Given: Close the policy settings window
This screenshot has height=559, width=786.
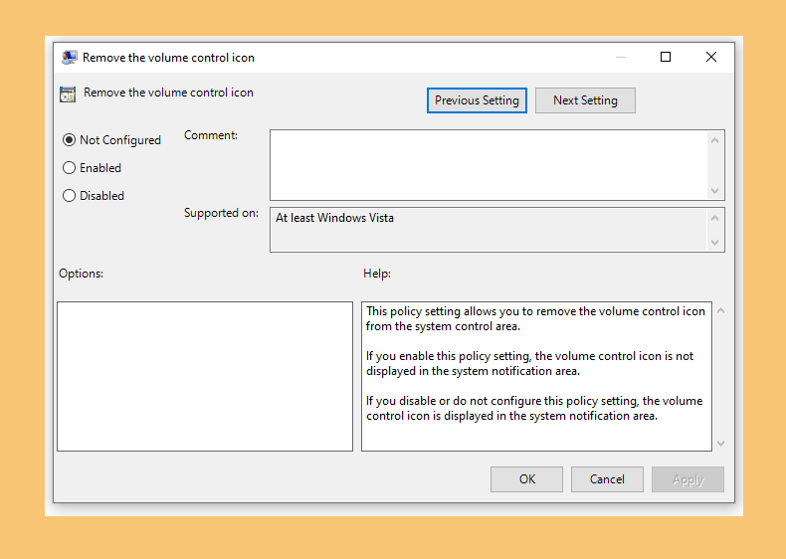Looking at the screenshot, I should [710, 57].
